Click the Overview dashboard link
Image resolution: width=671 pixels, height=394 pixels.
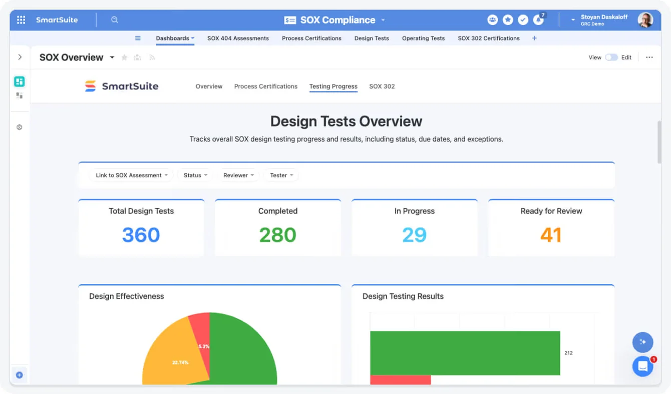(x=209, y=86)
